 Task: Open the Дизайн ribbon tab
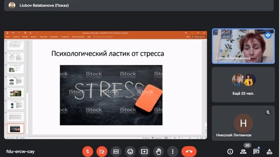pyautogui.click(x=34, y=37)
